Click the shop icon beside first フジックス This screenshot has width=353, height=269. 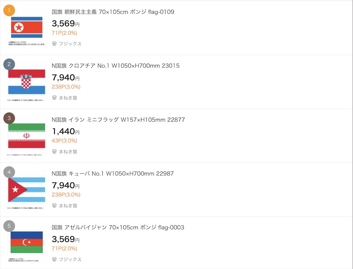pyautogui.click(x=54, y=44)
